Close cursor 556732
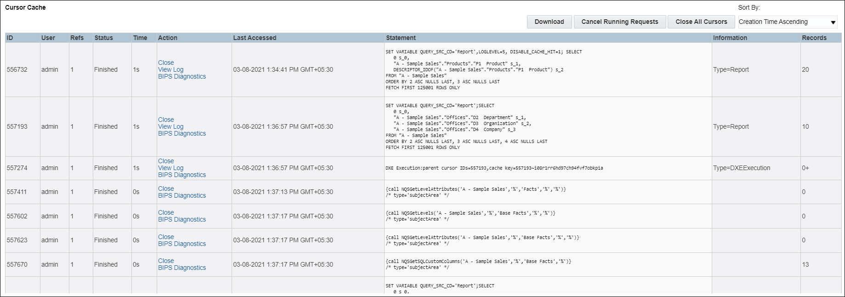The width and height of the screenshot is (845, 297). pyautogui.click(x=166, y=63)
